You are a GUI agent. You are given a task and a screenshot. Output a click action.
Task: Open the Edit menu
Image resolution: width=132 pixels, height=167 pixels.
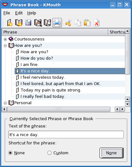19,13
